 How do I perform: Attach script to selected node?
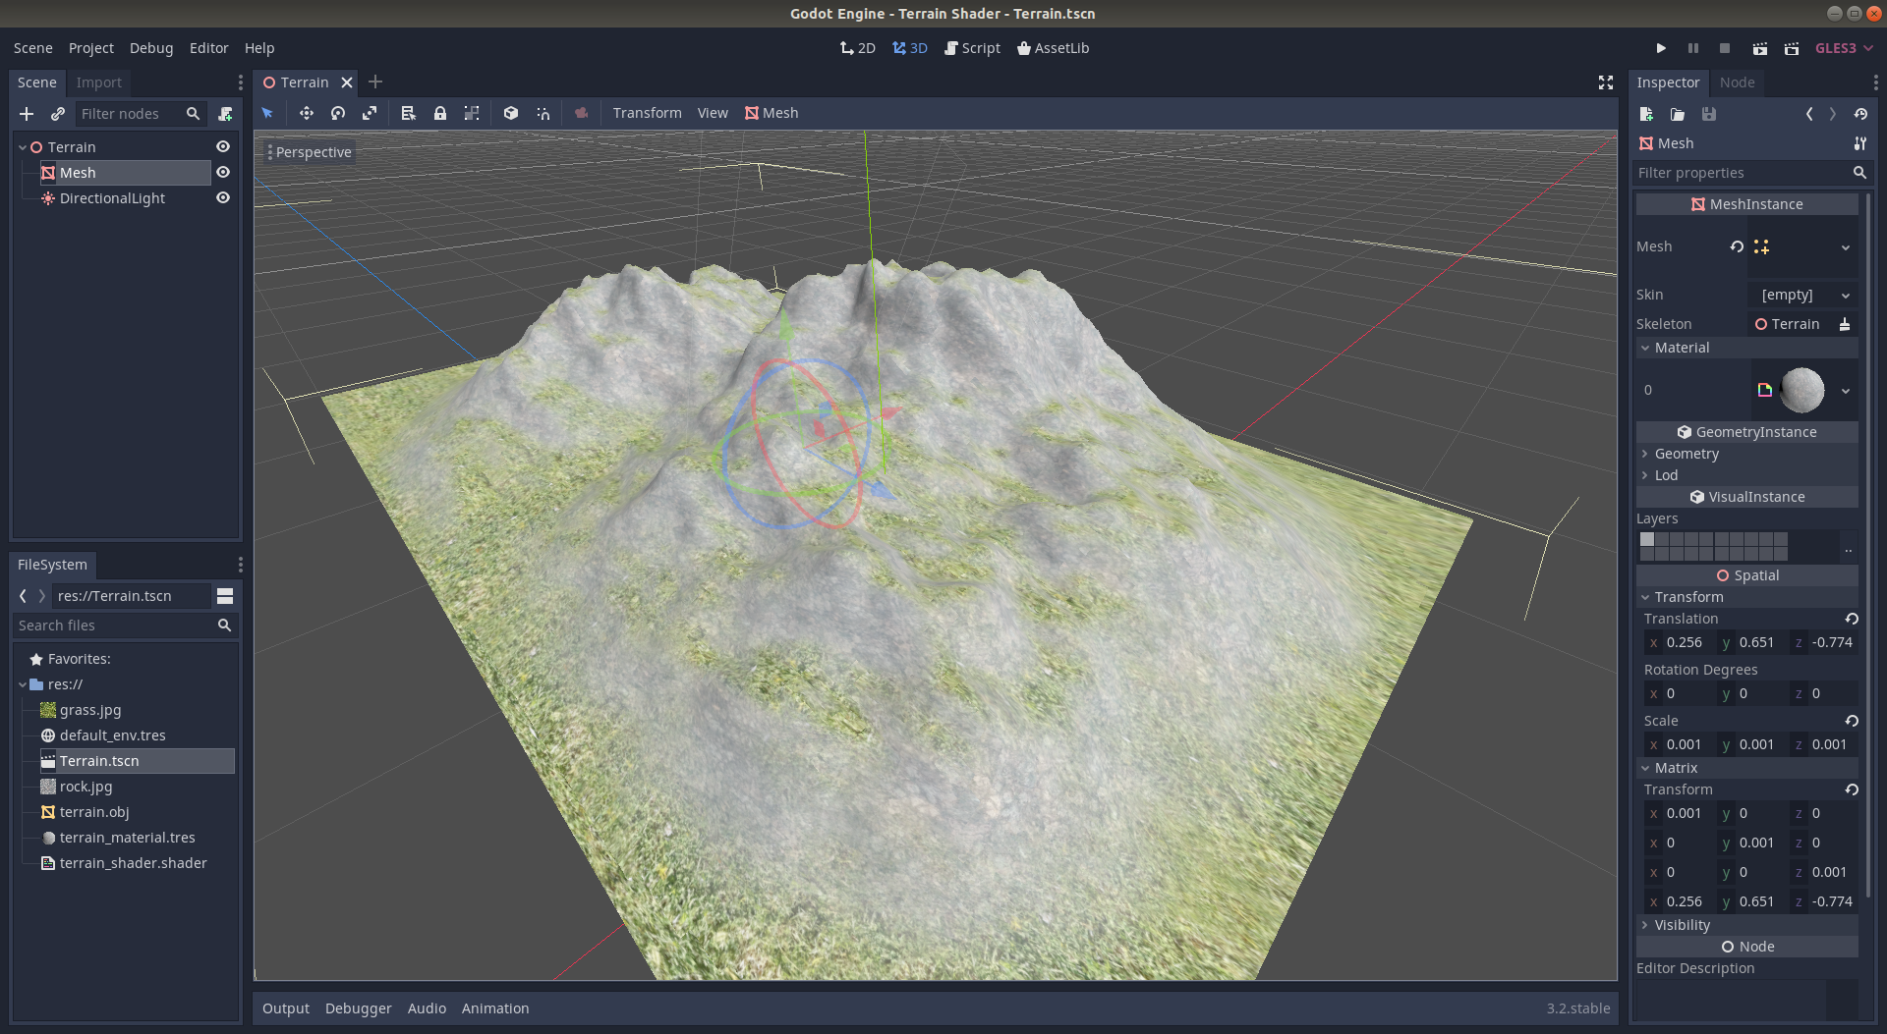[x=225, y=114]
